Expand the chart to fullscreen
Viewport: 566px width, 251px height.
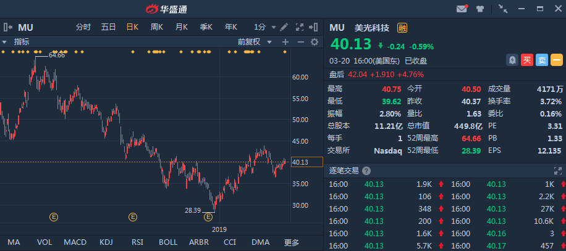[300, 27]
